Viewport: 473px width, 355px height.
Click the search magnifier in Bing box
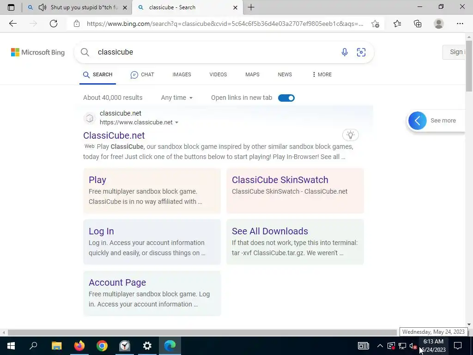pos(85,52)
